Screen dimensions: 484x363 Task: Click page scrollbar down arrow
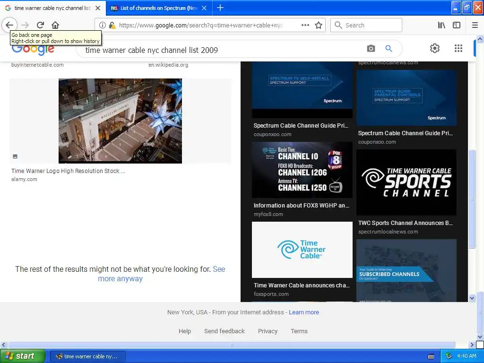click(480, 337)
